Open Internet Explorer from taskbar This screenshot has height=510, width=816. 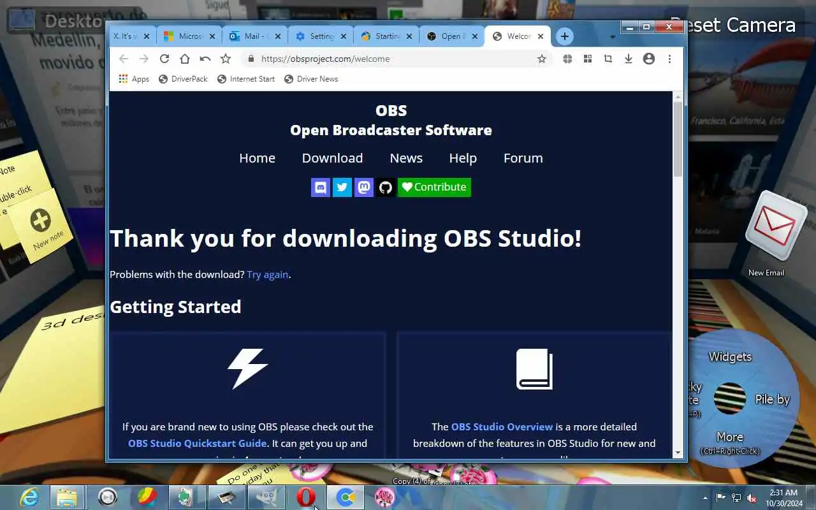coord(29,497)
